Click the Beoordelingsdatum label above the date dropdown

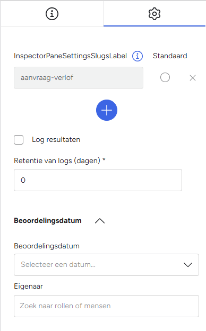tap(47, 246)
